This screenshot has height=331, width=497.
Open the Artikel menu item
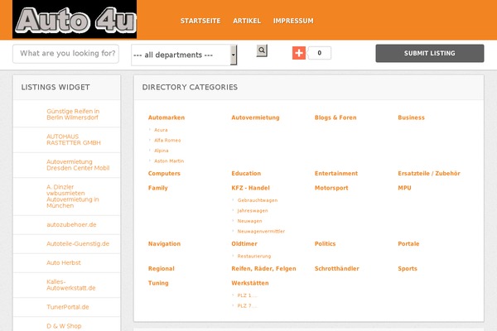[247, 21]
